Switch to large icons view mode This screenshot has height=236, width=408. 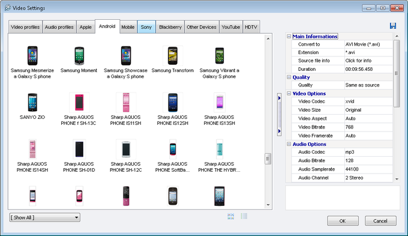pos(230,216)
